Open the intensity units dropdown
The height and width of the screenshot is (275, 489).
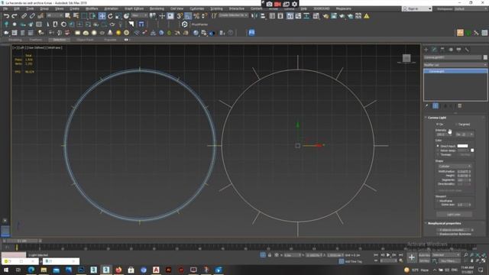pos(465,134)
